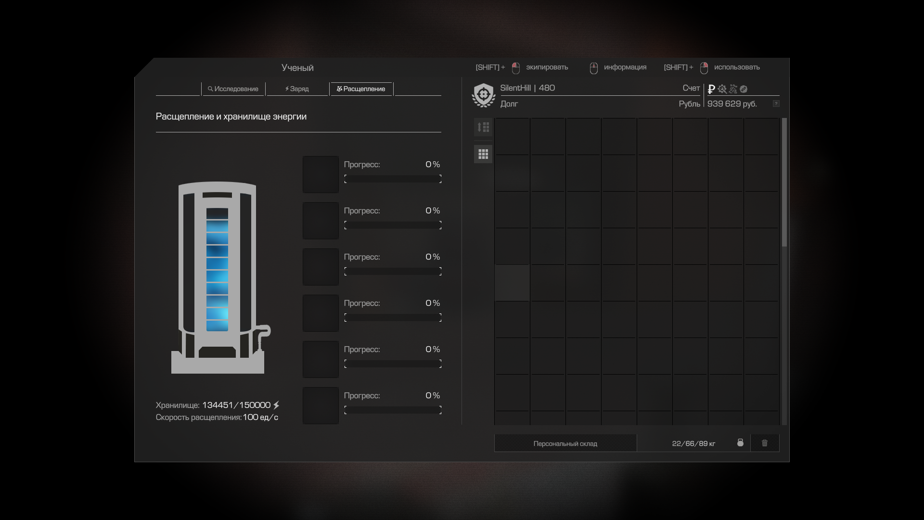The width and height of the screenshot is (924, 520).
Task: Click the lightning icon after storage value
Action: (276, 405)
